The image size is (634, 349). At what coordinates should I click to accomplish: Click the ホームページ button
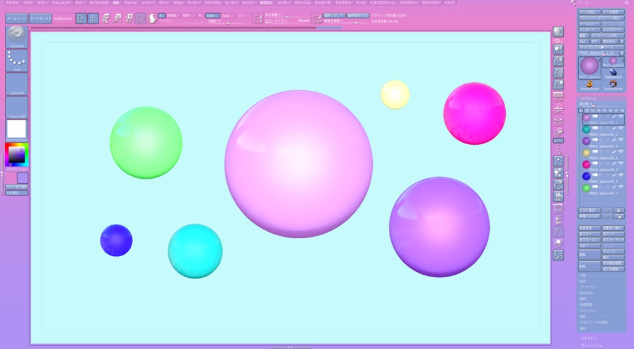(x=17, y=19)
